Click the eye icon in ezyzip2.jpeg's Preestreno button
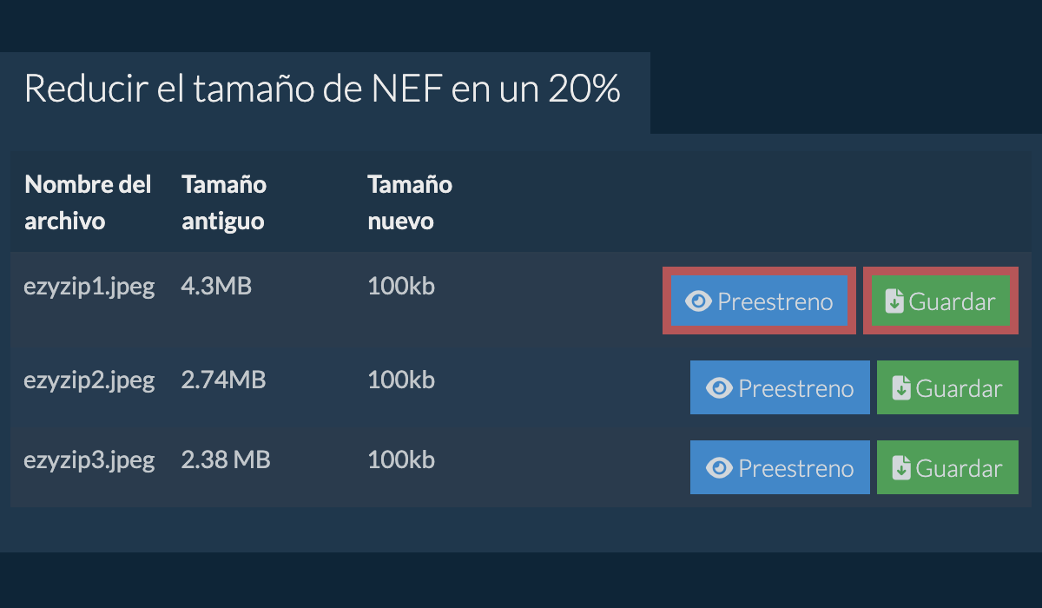Viewport: 1042px width, 608px height. (719, 388)
